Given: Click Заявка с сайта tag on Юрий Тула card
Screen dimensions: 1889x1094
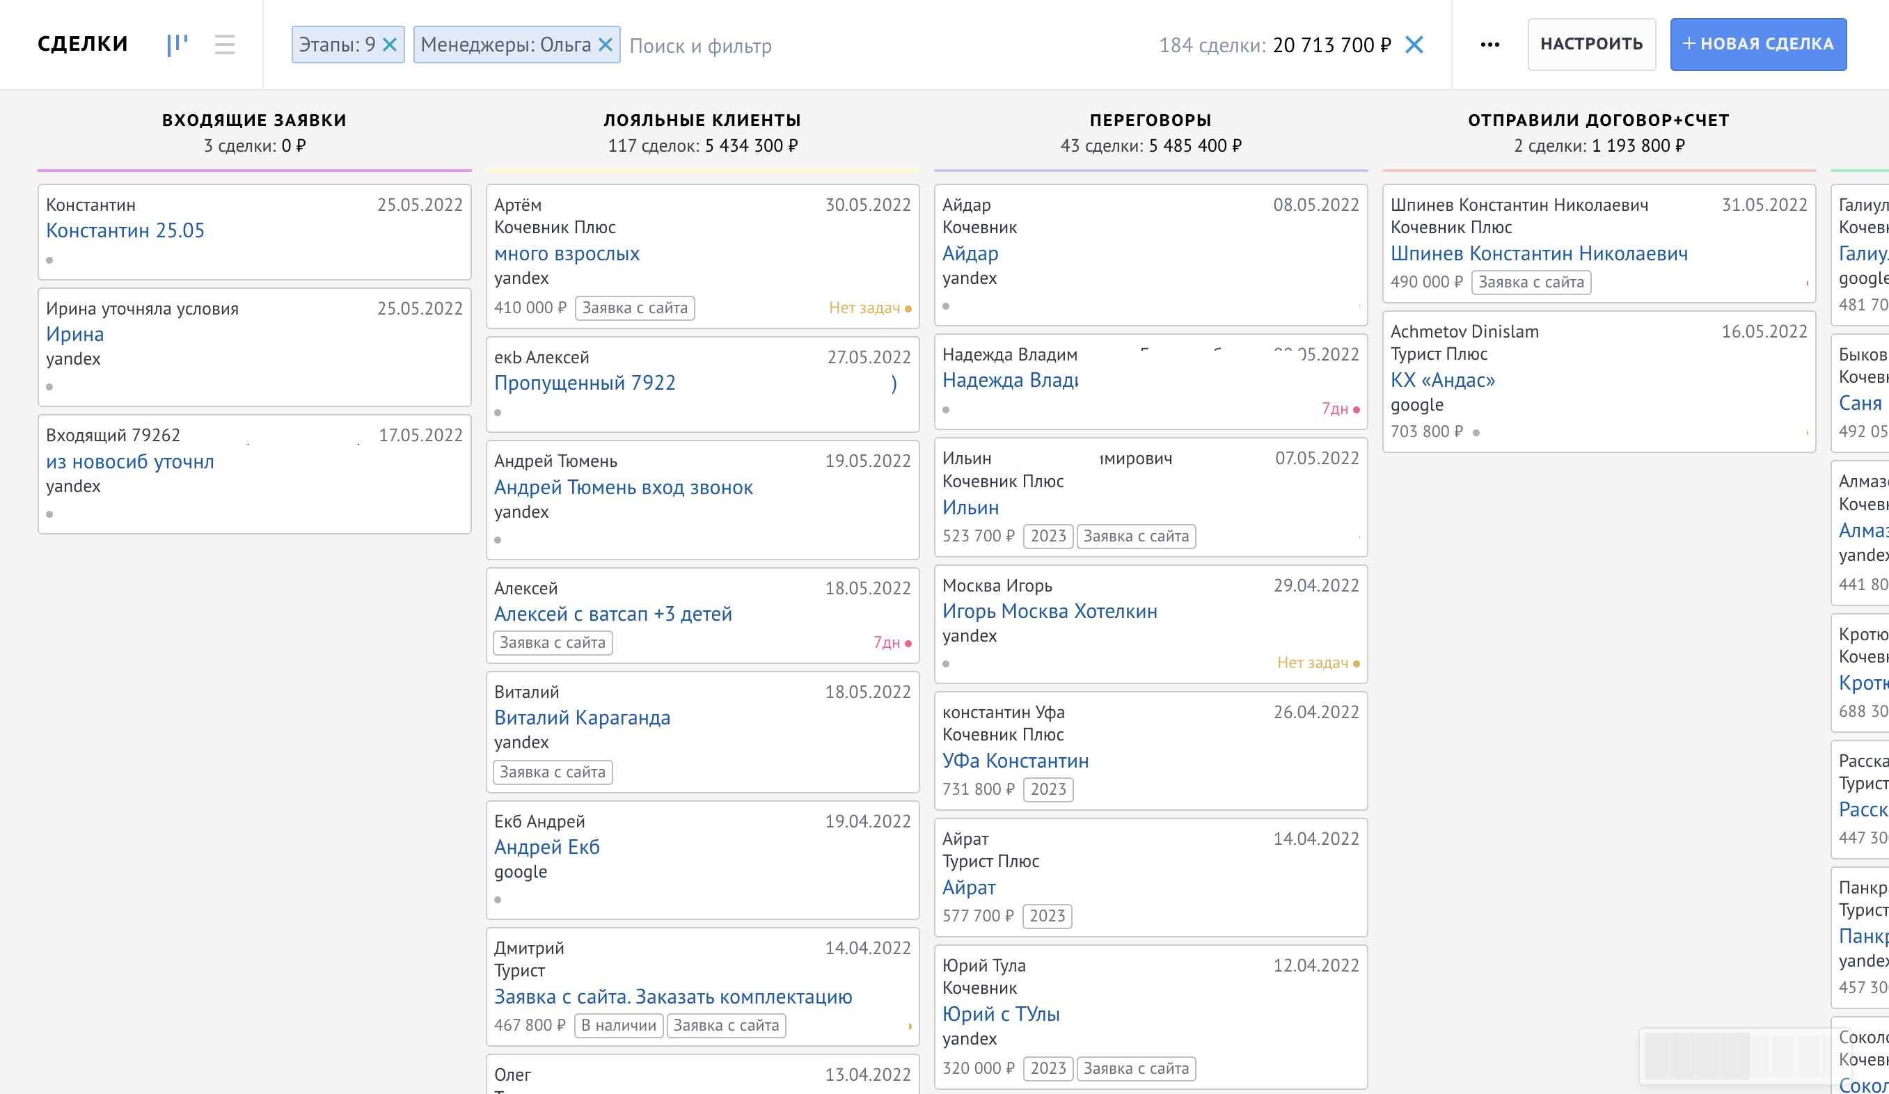Looking at the screenshot, I should click(1137, 1069).
